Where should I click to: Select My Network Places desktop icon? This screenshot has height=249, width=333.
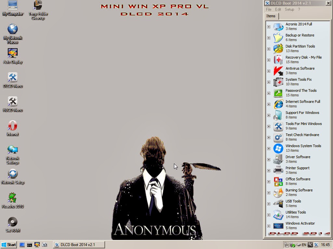(13, 33)
